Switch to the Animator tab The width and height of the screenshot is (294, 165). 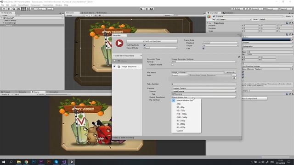pyautogui.click(x=102, y=13)
